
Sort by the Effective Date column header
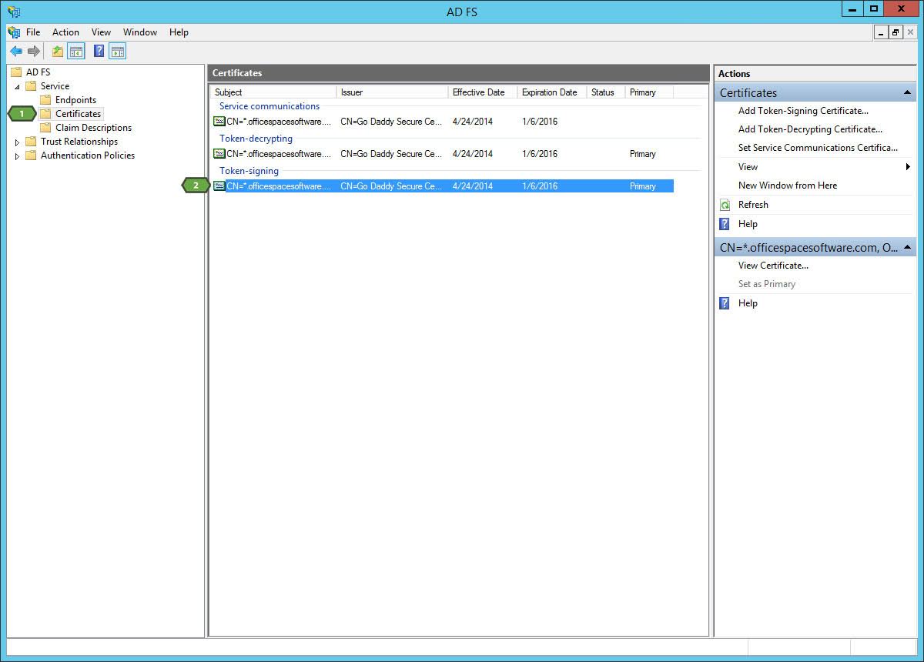pyautogui.click(x=483, y=92)
